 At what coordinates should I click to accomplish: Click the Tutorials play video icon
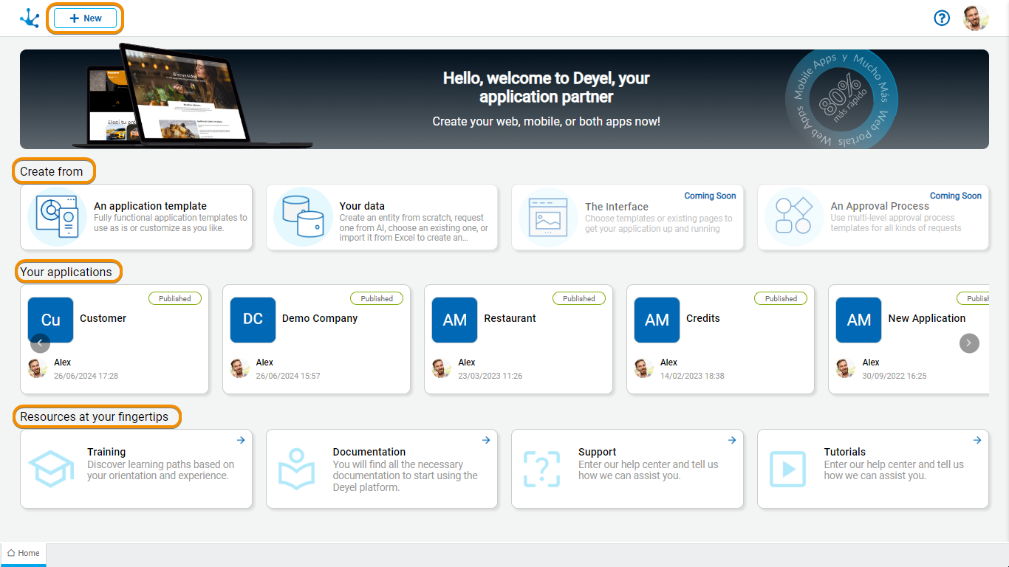tap(787, 469)
